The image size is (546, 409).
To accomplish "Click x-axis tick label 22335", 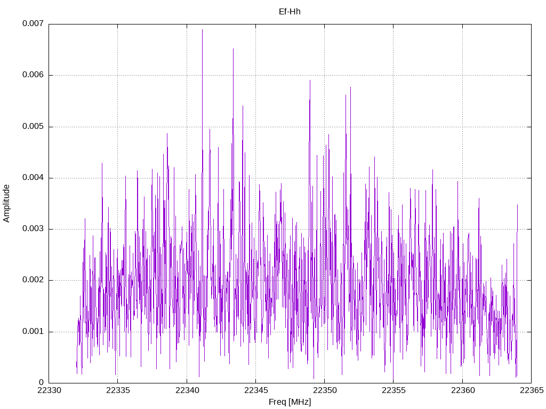I will coord(118,390).
